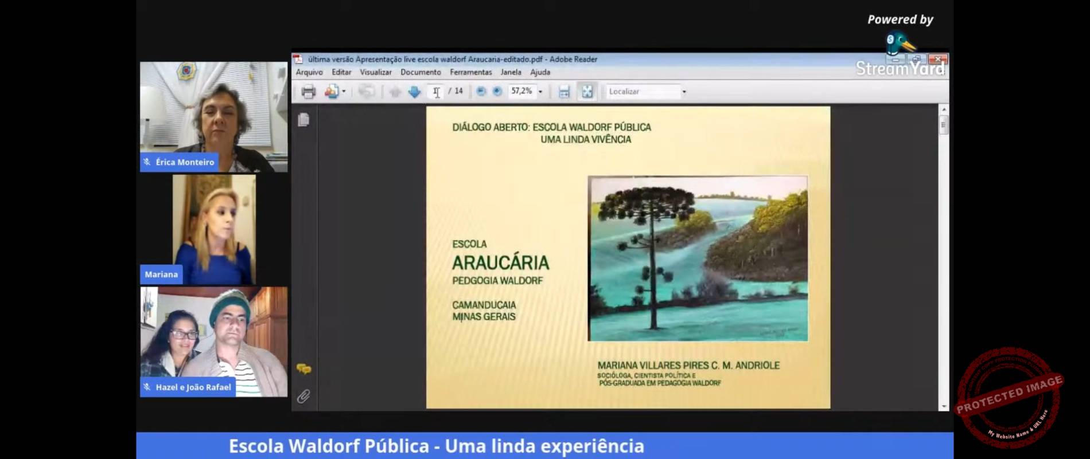Click the zoom out button

point(481,92)
